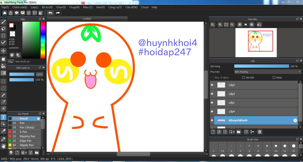Open the color palette icon in the color panel
The image size is (303, 162).
pyautogui.click(x=12, y=55)
